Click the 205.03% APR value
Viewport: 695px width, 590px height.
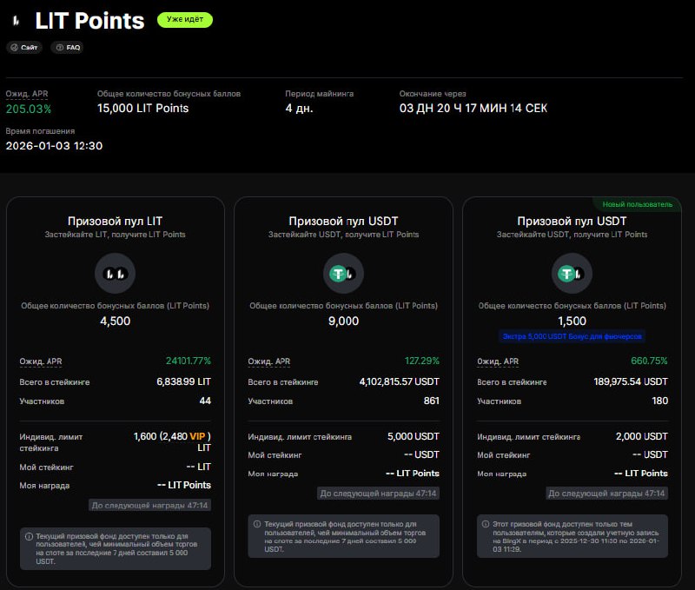click(29, 109)
